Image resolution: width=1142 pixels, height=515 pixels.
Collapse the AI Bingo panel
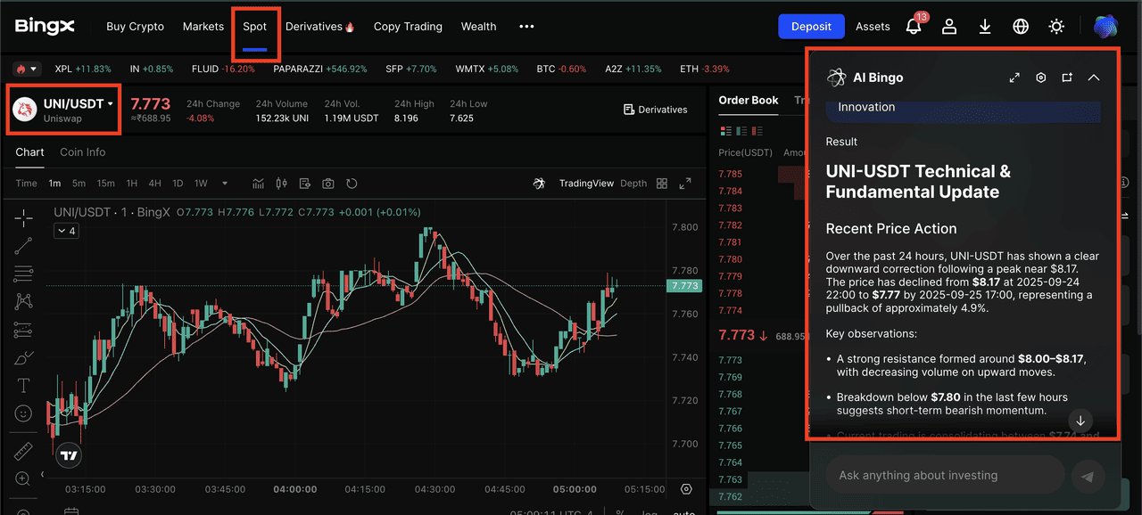pos(1094,78)
